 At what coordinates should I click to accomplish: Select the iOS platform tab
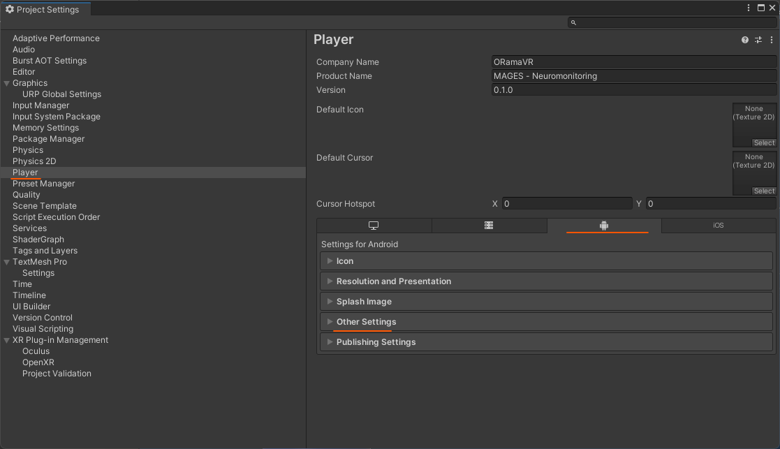[719, 226]
